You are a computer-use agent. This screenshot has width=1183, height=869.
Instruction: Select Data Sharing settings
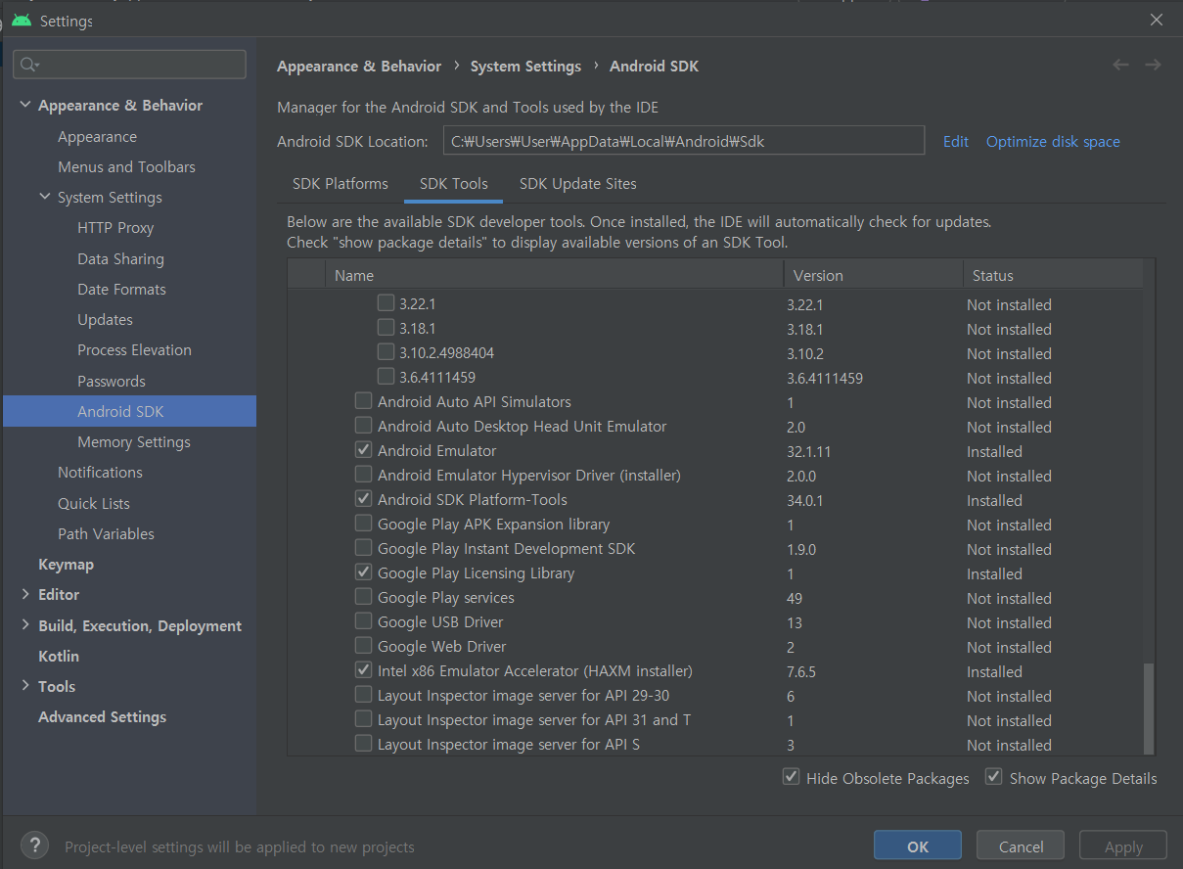pos(120,258)
